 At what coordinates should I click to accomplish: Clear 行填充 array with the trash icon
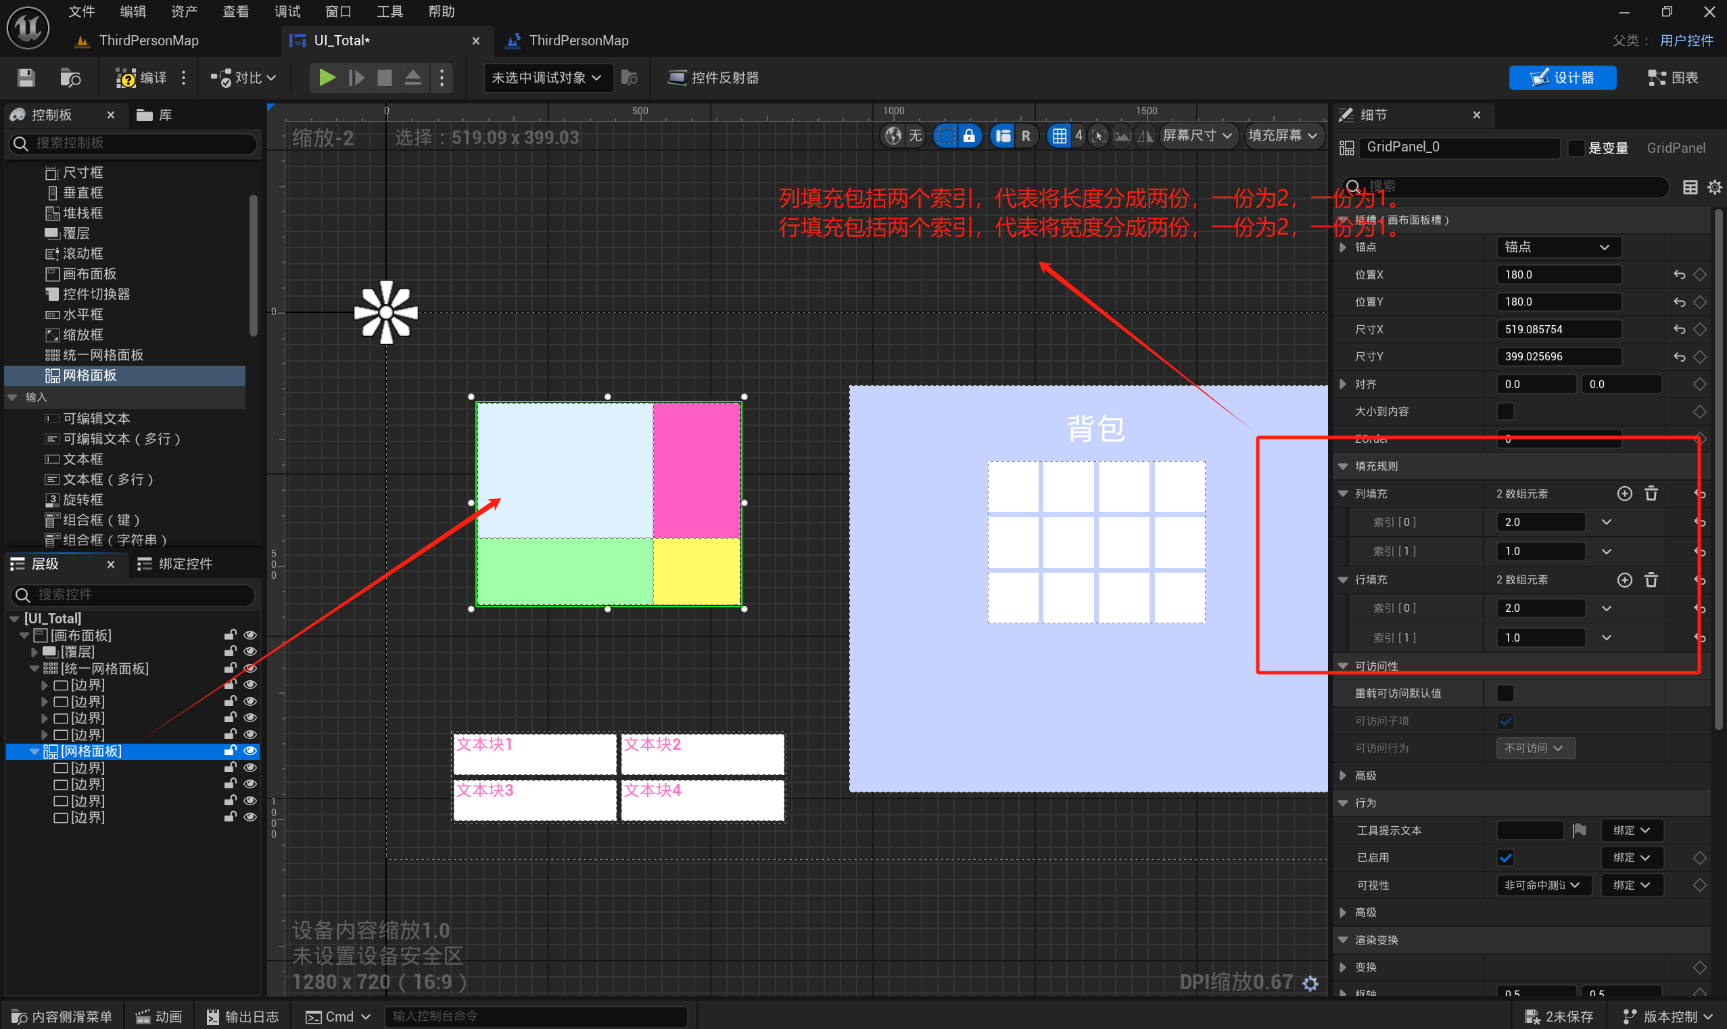click(1651, 579)
